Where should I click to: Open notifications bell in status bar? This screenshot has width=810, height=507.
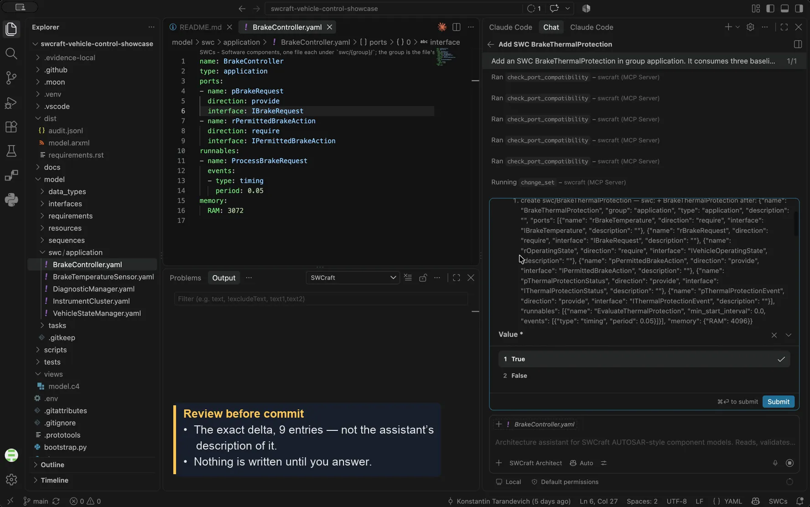tap(800, 501)
